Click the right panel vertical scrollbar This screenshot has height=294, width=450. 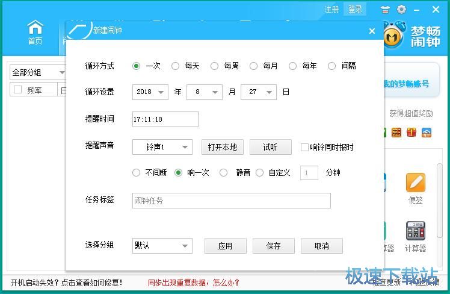439,201
